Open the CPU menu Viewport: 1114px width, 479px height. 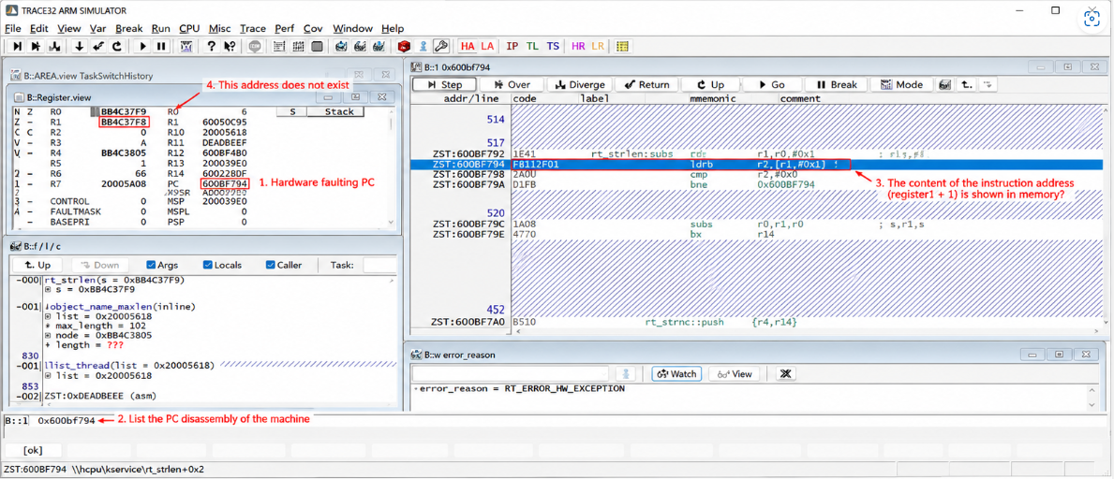189,28
